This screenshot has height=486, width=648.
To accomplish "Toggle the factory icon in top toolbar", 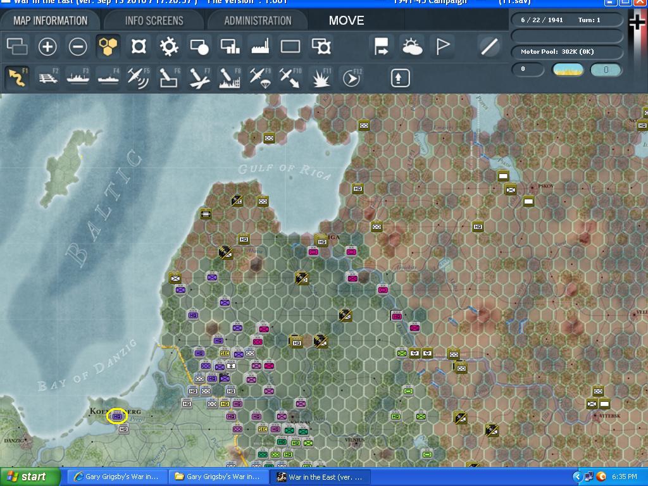I will (x=260, y=46).
